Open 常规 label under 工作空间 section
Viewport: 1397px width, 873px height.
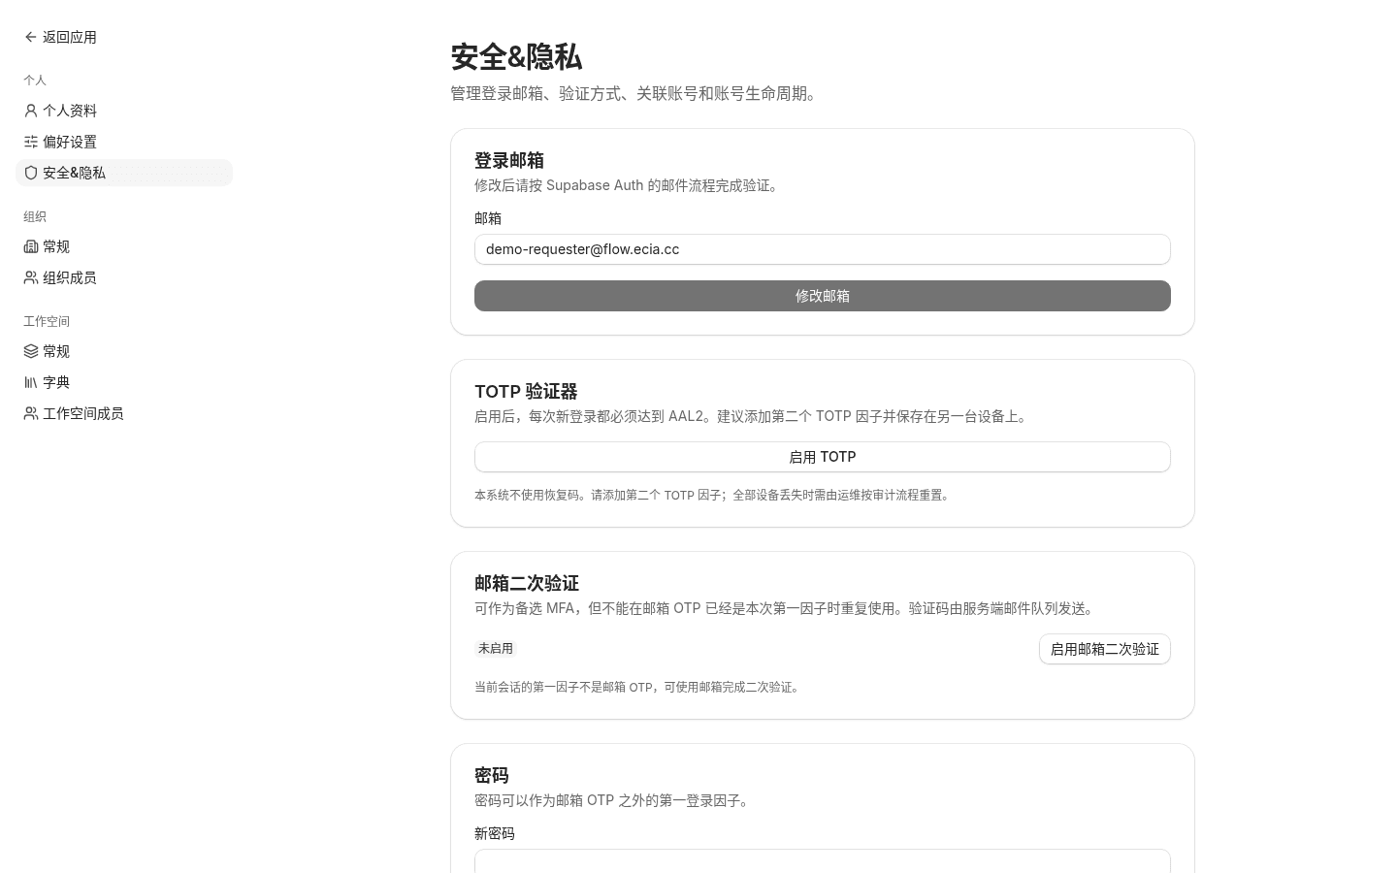click(56, 351)
